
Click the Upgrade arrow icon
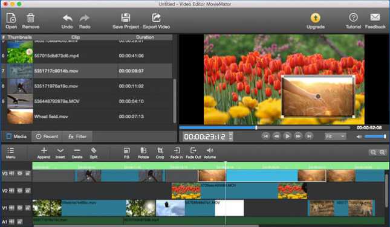point(315,18)
